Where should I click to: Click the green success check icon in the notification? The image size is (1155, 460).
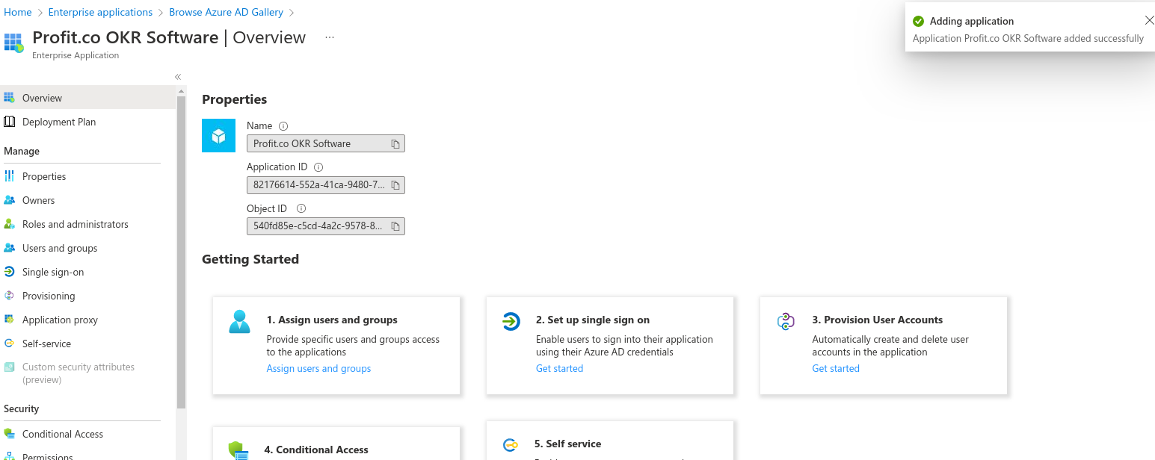click(x=919, y=21)
